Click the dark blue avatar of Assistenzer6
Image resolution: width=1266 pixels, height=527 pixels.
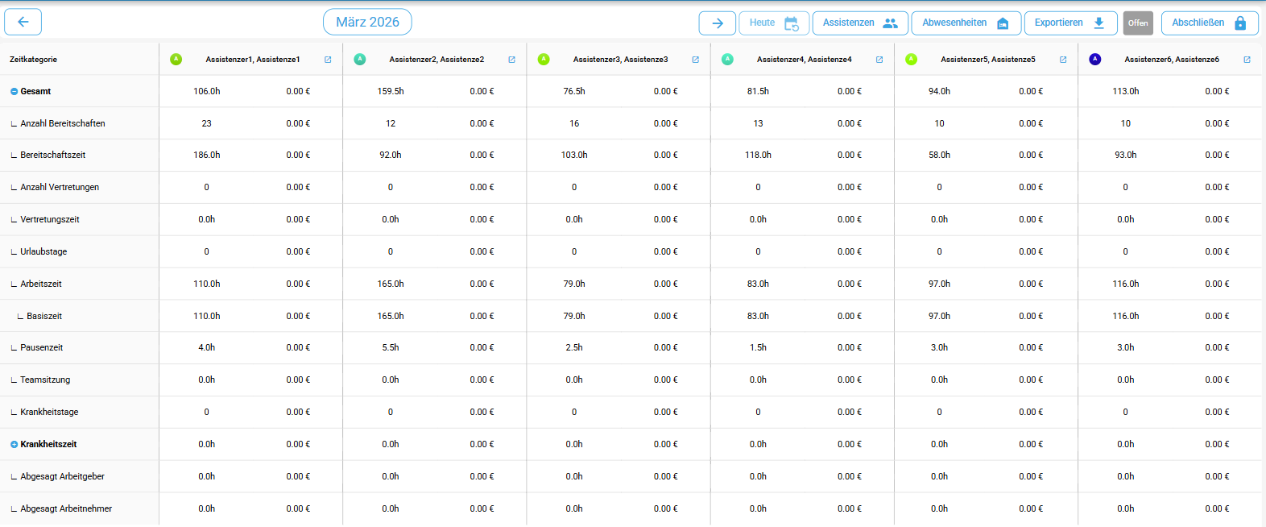pyautogui.click(x=1094, y=59)
